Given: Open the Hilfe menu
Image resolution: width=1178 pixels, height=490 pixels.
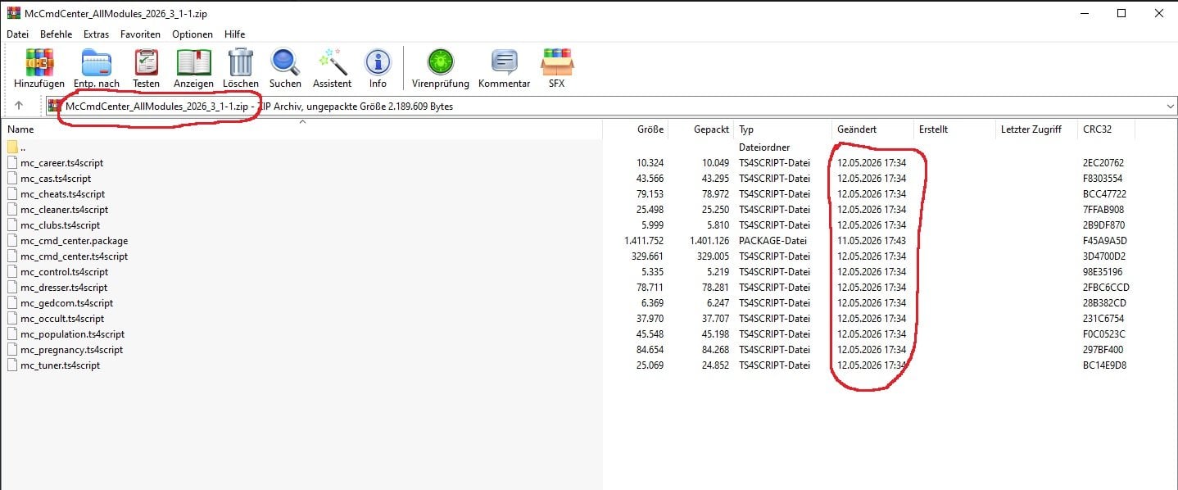Looking at the screenshot, I should [235, 34].
